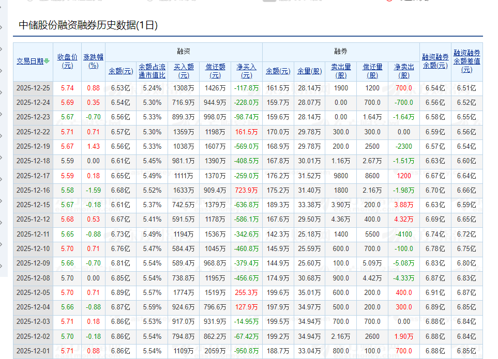Click the 1774万 buy amount cell
The height and width of the screenshot is (359, 498).
(184, 293)
